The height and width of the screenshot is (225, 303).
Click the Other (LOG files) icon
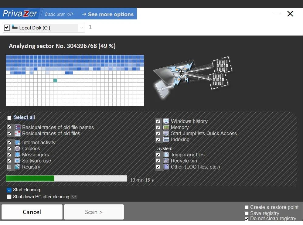[166, 167]
